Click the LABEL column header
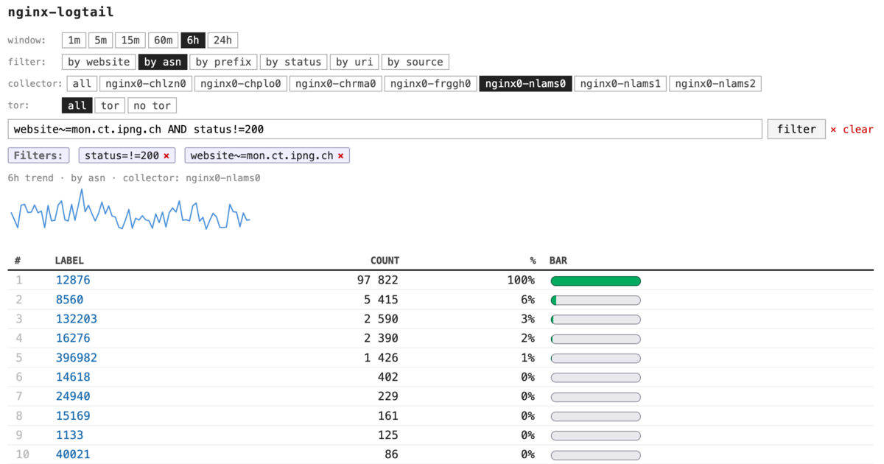The image size is (884, 464). click(x=69, y=260)
